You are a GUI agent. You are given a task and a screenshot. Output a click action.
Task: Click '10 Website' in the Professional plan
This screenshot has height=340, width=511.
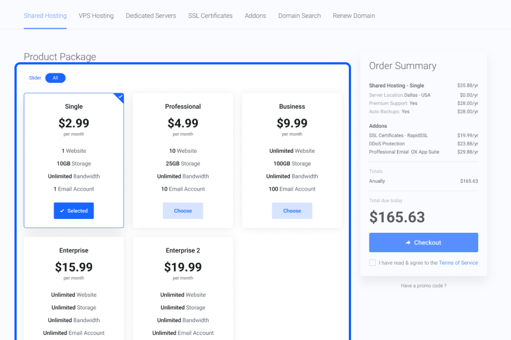pos(183,151)
